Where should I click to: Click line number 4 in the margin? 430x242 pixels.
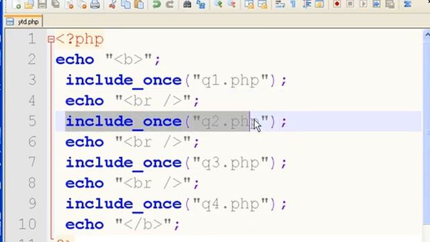pyautogui.click(x=32, y=100)
